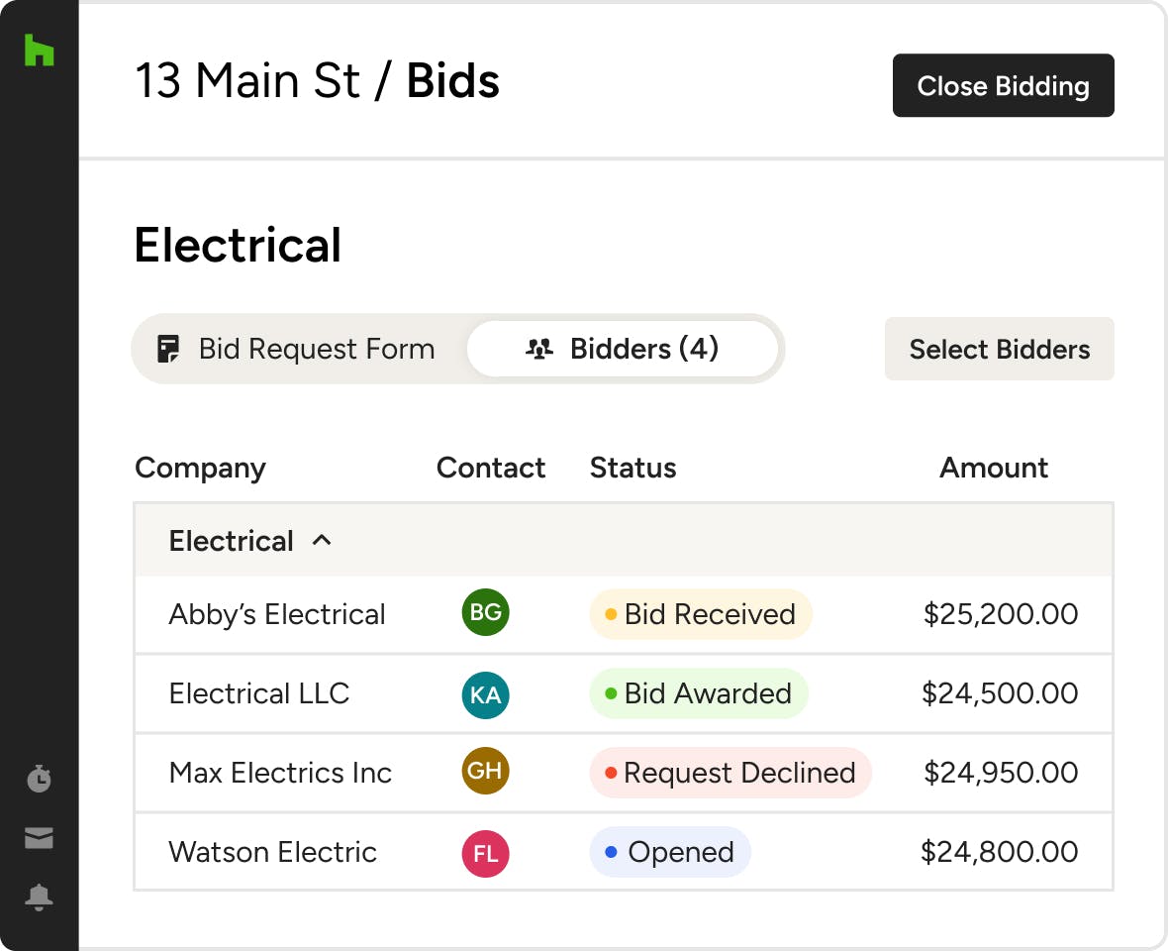
Task: Open the inbox mail icon
Action: coord(39,838)
